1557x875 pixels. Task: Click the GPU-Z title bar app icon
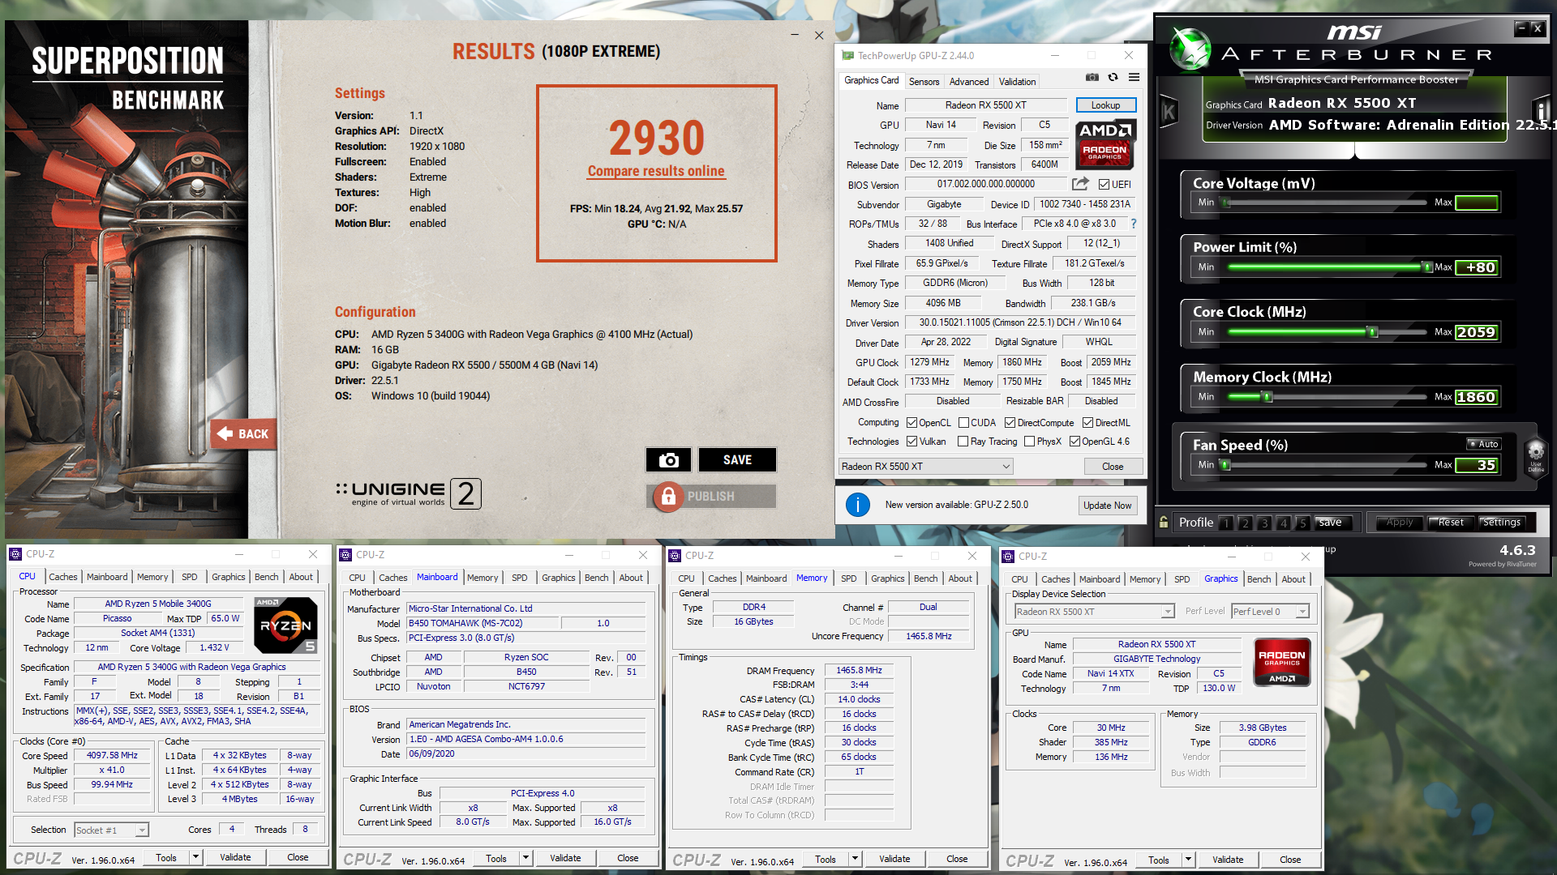pyautogui.click(x=848, y=55)
